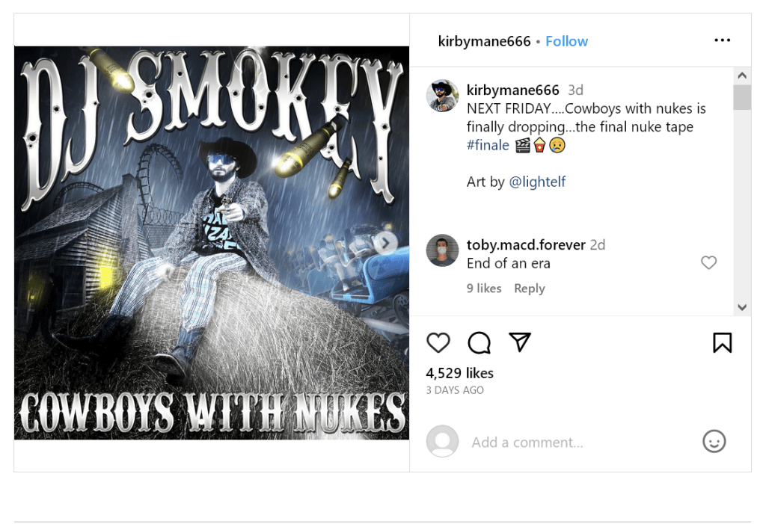766x524 pixels.
Task: Open comments with the speech bubble icon
Action: point(479,342)
